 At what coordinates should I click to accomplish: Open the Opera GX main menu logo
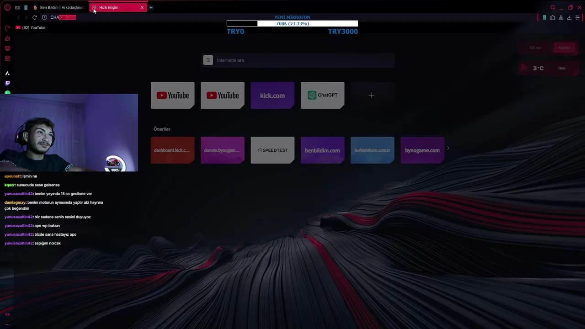(7, 7)
